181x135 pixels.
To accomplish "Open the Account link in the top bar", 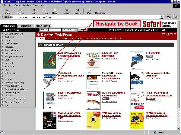I will point(129,30).
